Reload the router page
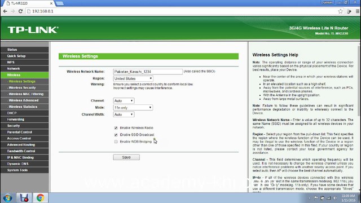This screenshot has height=203, width=361. (20, 11)
